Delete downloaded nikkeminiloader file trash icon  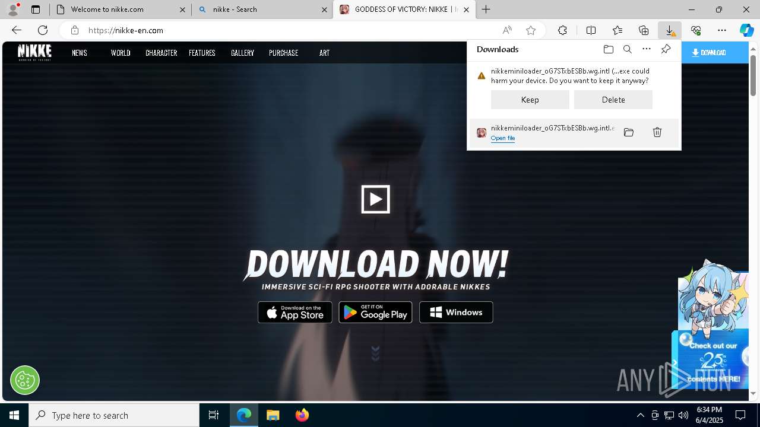657,132
